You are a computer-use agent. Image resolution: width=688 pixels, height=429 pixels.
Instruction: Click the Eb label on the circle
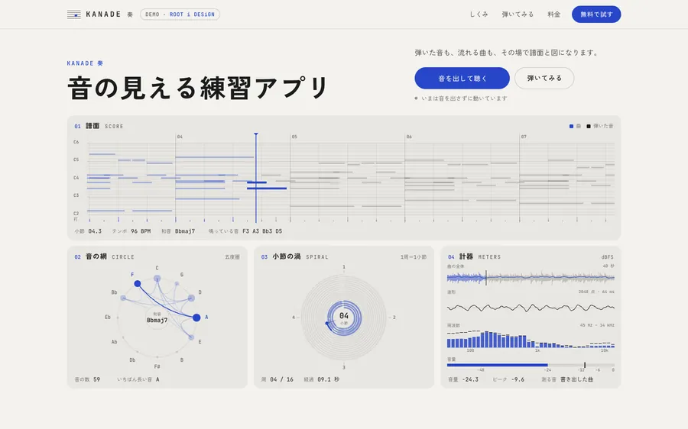click(108, 318)
